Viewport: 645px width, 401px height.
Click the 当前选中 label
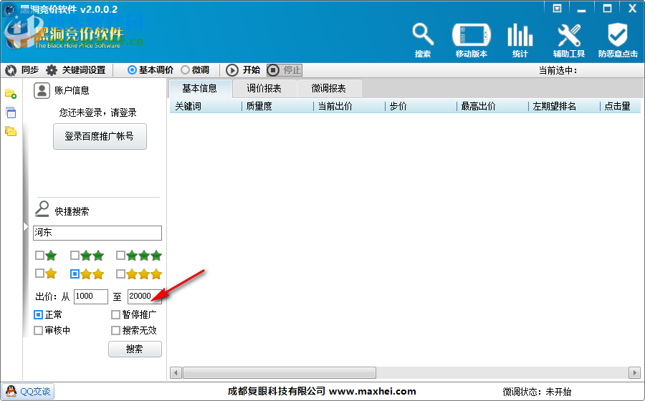(x=558, y=70)
